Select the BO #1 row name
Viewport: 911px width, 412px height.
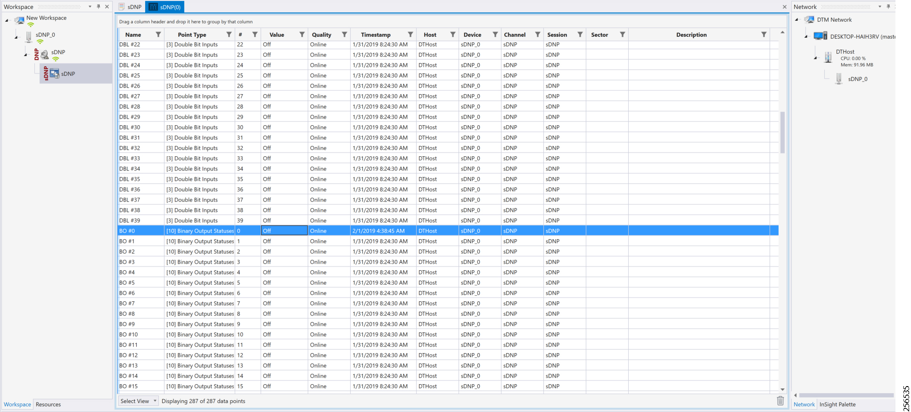[x=127, y=241]
